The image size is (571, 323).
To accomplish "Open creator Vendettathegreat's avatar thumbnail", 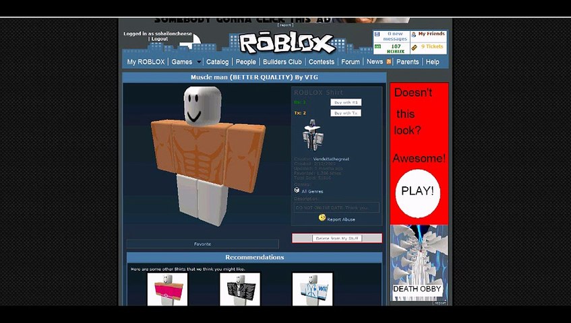I will pos(312,135).
